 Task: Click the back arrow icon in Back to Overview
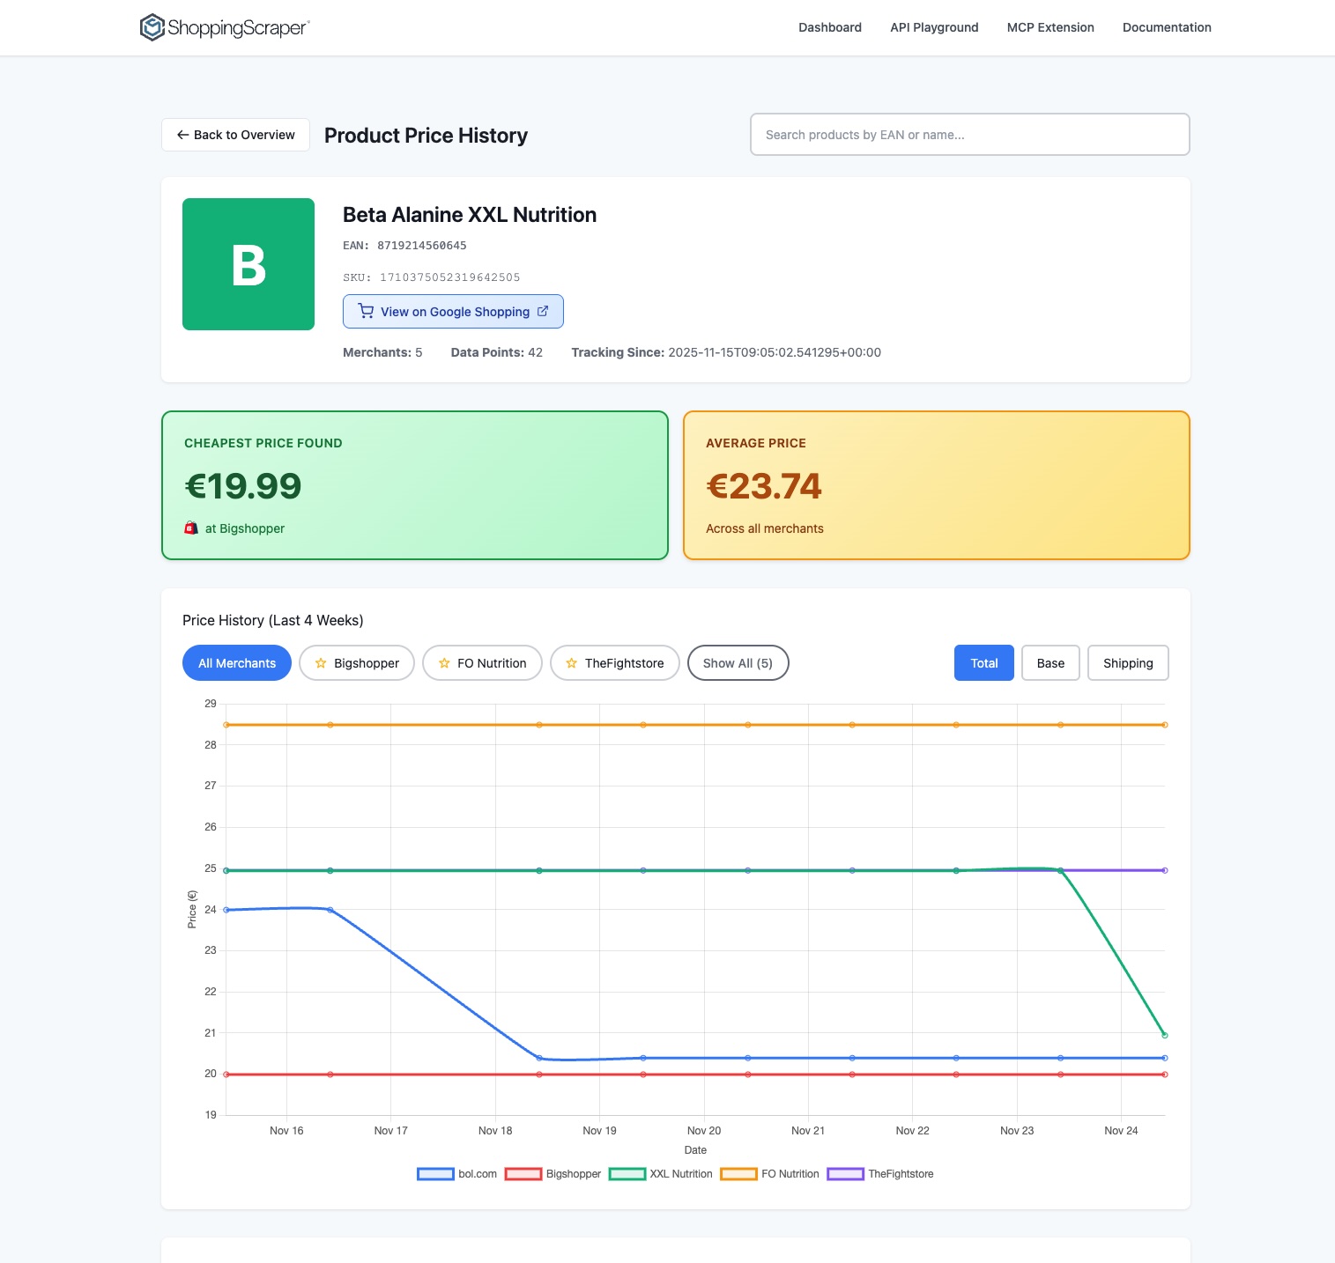point(183,135)
